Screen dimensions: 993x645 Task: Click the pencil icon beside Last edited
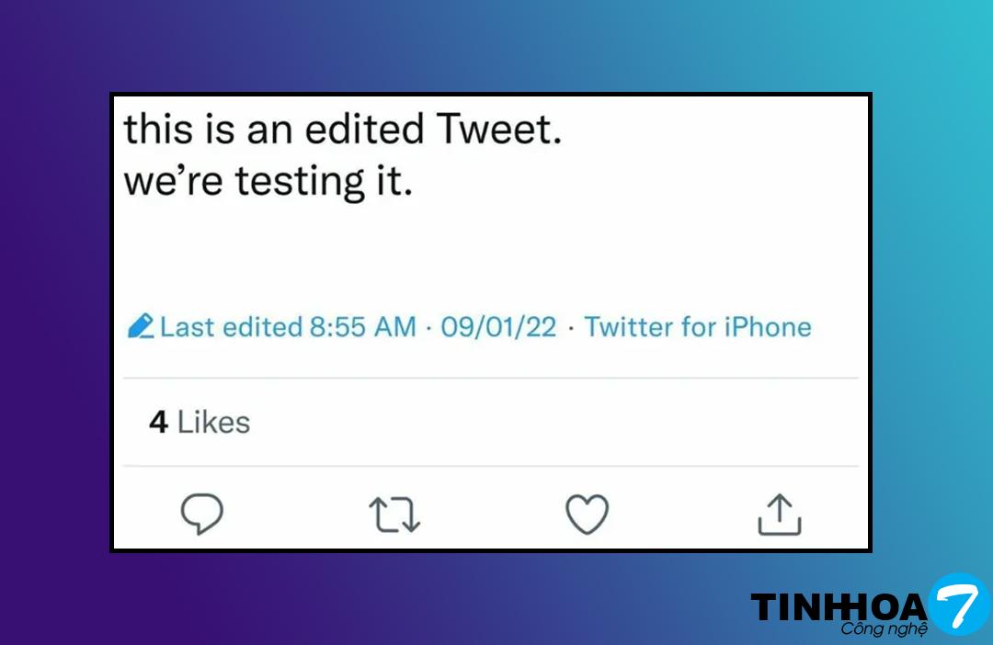(141, 327)
